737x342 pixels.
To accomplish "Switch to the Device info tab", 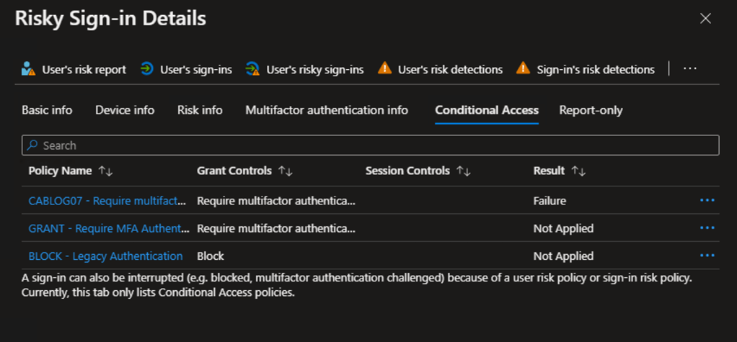I will pyautogui.click(x=125, y=110).
